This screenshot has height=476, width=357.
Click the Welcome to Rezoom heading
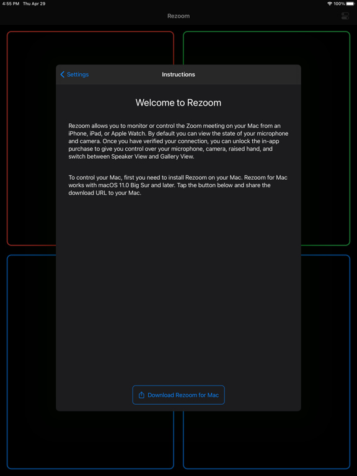pyautogui.click(x=178, y=103)
